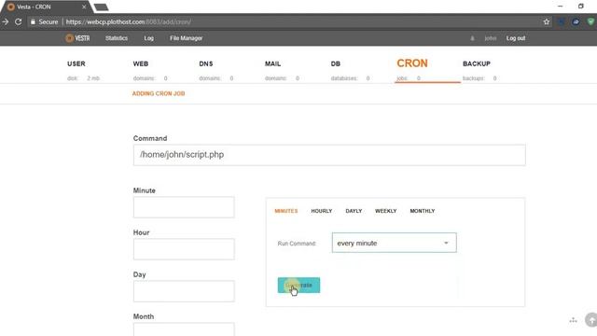The width and height of the screenshot is (597, 336).
Task: Click the 'ADDING CRON JOB' heading text
Action: pyautogui.click(x=159, y=93)
